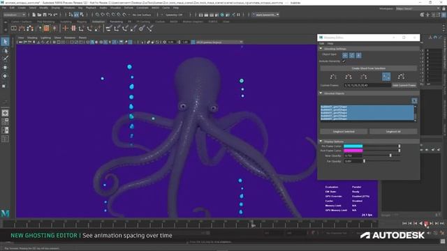The height and width of the screenshot is (251, 447).
Task: Click the Pole Vector constraint shelf icon
Action: click(x=150, y=28)
